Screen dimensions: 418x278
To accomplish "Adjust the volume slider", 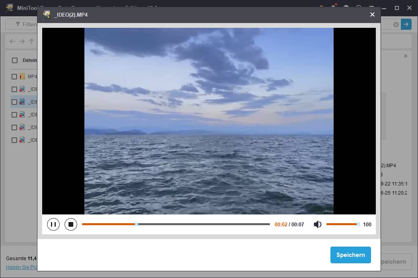I will pos(342,224).
